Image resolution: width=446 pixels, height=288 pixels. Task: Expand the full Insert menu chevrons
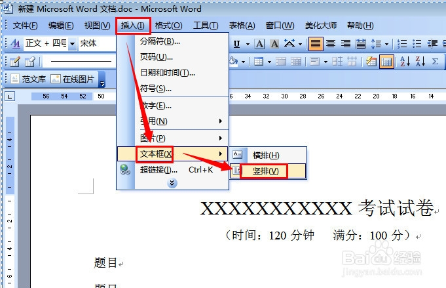[x=172, y=183]
